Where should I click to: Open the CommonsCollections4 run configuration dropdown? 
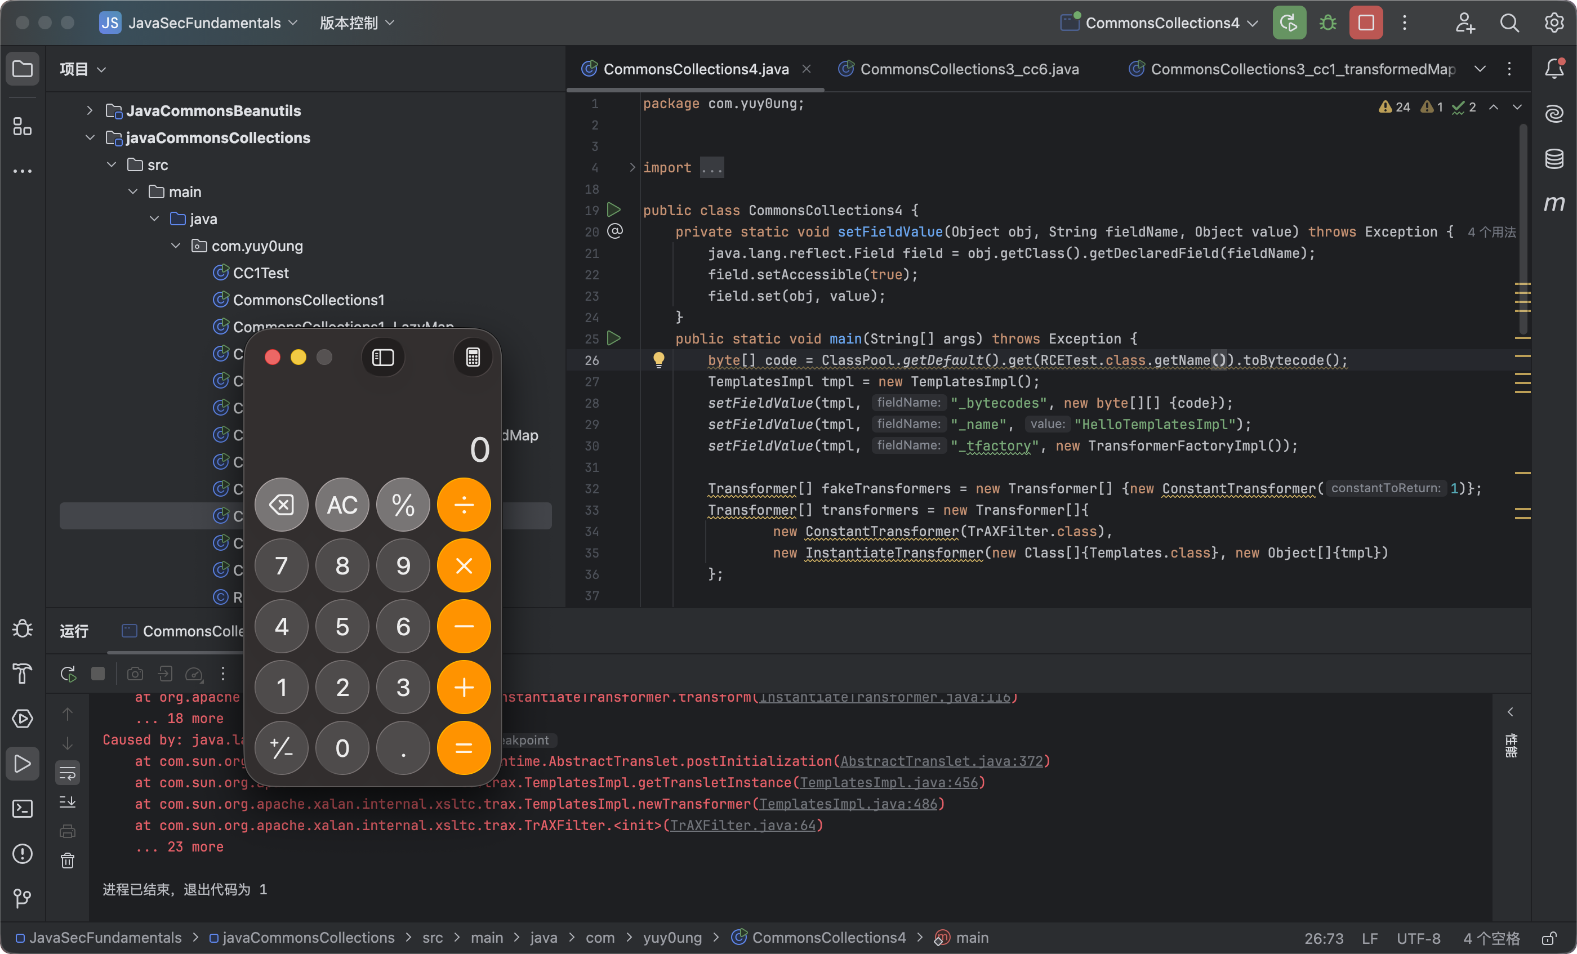tap(1160, 23)
